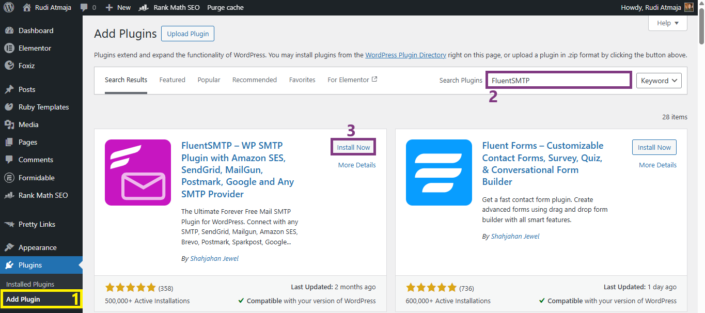This screenshot has height=313, width=705.
Task: Open the FluentSMTP plugin title link
Action: [238, 169]
